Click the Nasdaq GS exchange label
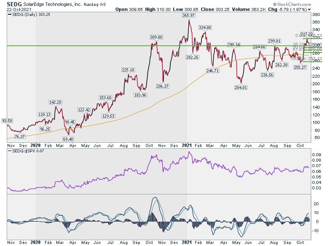Viewport: 328px width, 246px height. [x=95, y=4]
